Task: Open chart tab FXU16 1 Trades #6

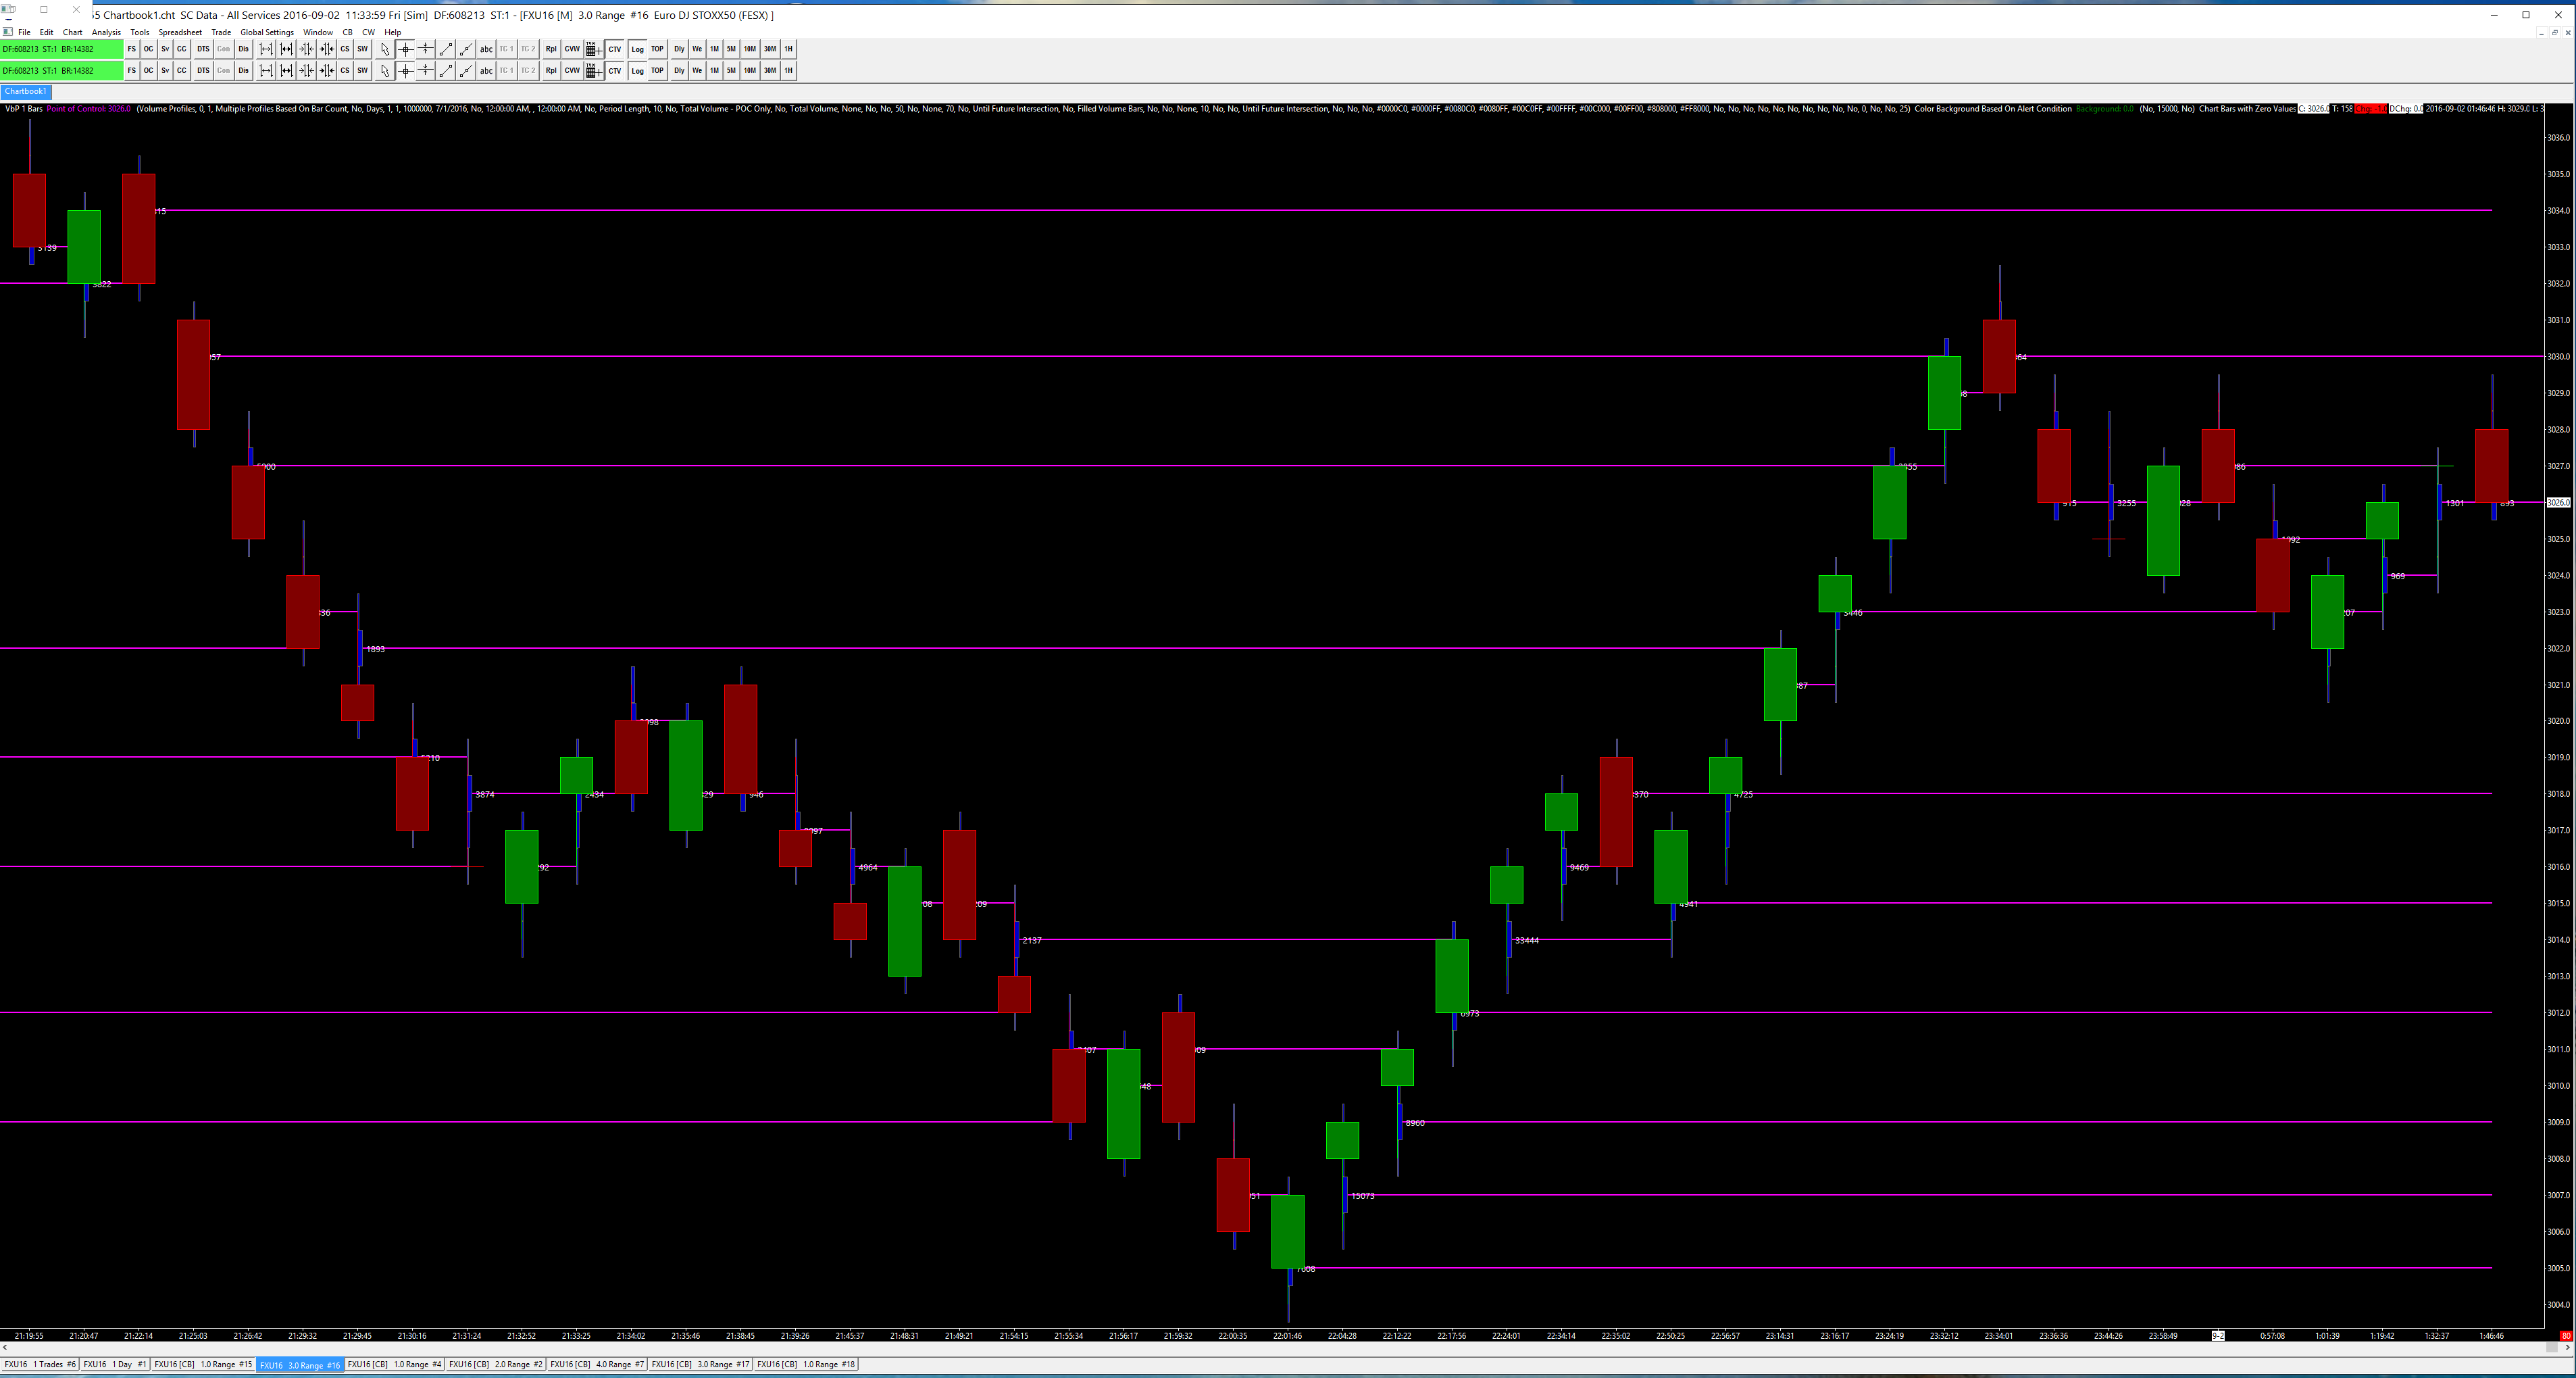Action: (x=40, y=1364)
